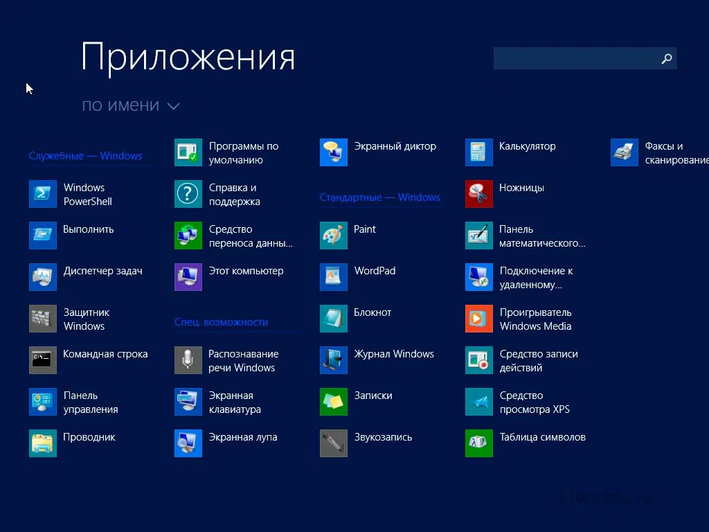Image resolution: width=709 pixels, height=532 pixels.
Task: Click the 'Таблица символов' label text
Action: tap(543, 437)
